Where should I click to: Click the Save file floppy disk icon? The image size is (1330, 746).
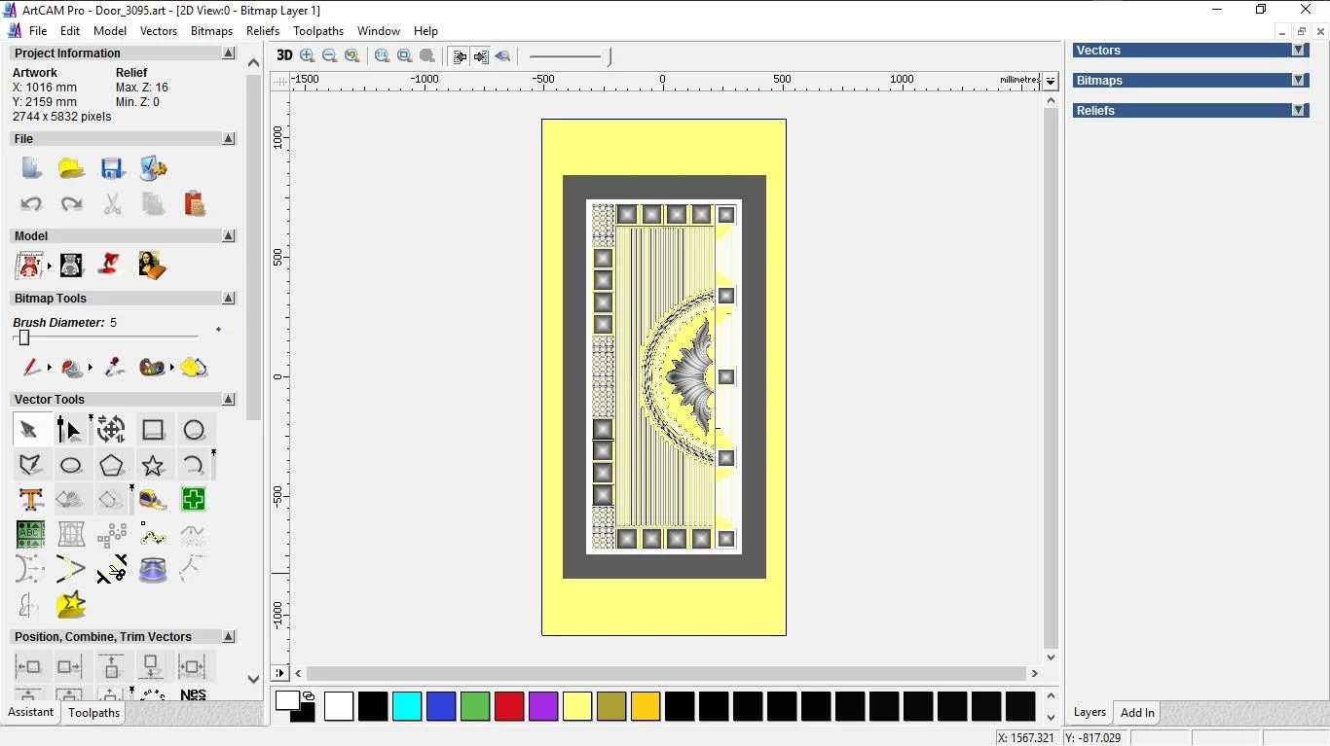point(112,168)
